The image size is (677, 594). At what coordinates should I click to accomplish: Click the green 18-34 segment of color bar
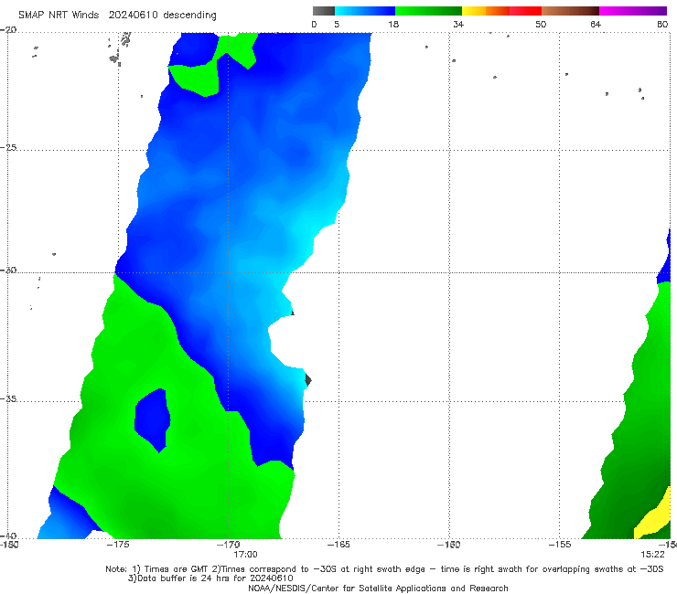pos(428,11)
